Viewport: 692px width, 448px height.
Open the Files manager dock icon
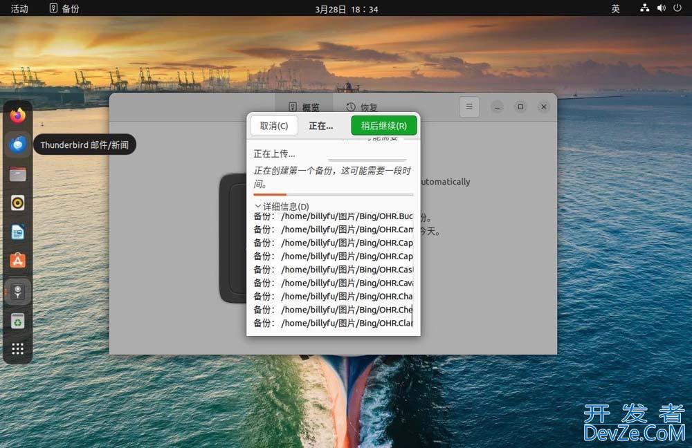[18, 174]
